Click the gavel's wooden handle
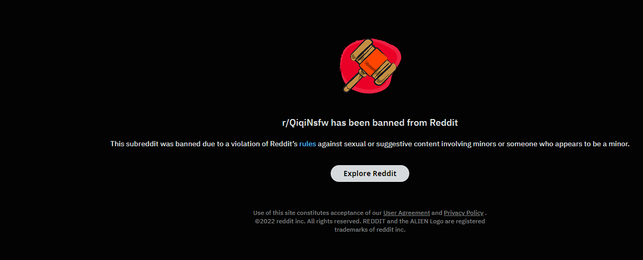This screenshot has width=643, height=260. [x=354, y=82]
